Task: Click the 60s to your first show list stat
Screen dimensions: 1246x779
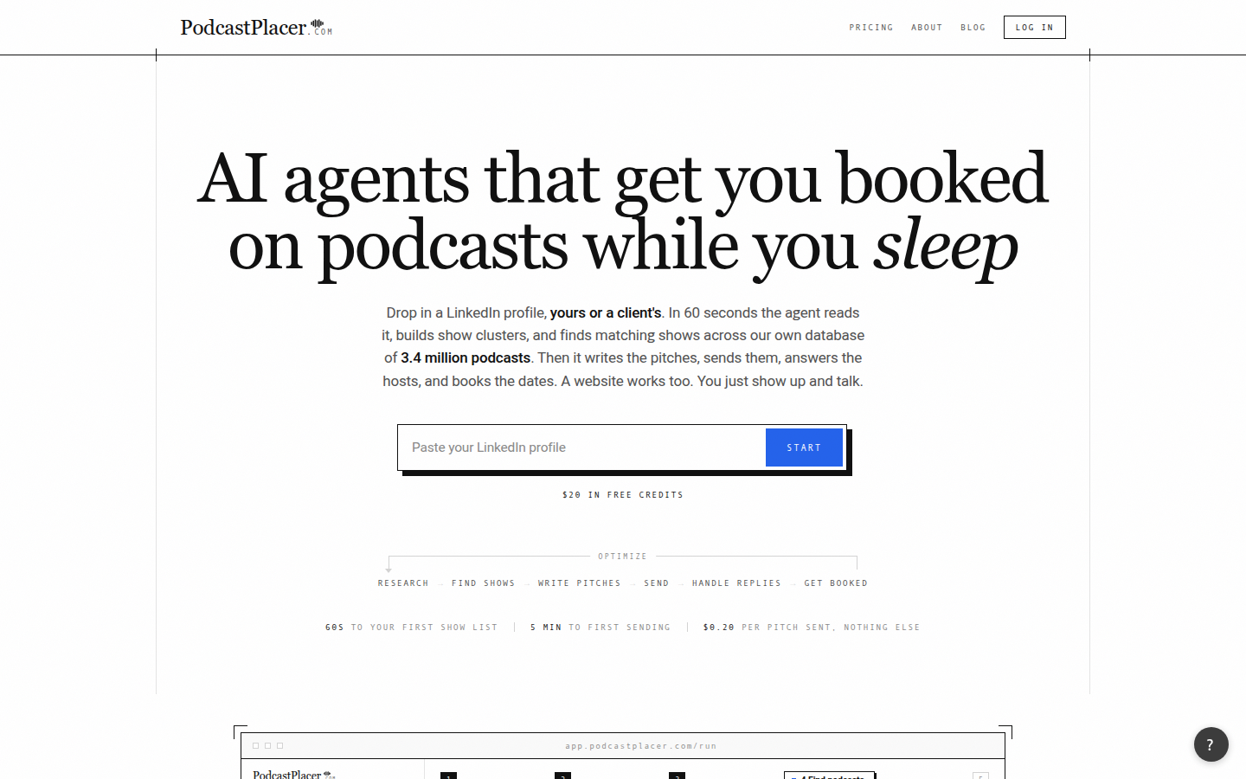Action: 412,628
